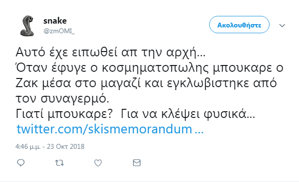Reply to the snake tweet
Screen dimensions: 299x182
pos(21,163)
